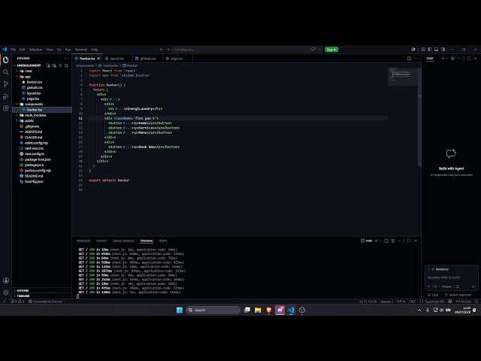Click the New Folder icon in the Explorer header
The width and height of the screenshot is (481, 361).
pyautogui.click(x=54, y=65)
